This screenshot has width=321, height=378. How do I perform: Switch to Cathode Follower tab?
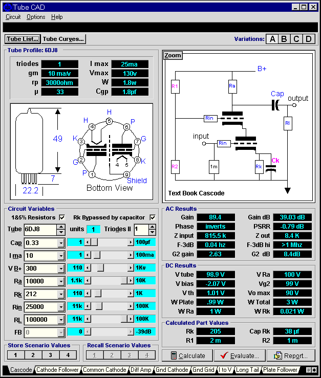click(57, 370)
